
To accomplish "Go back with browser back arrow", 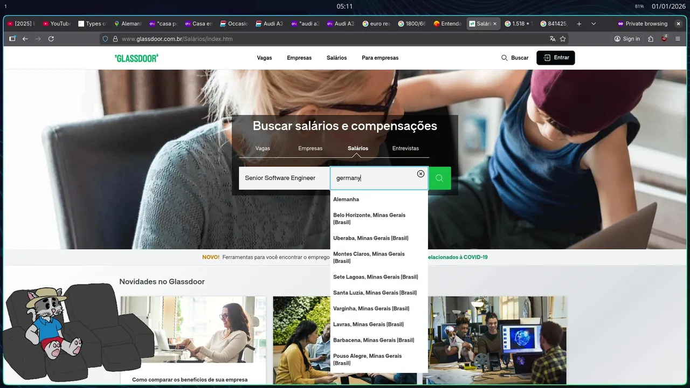I will click(25, 39).
